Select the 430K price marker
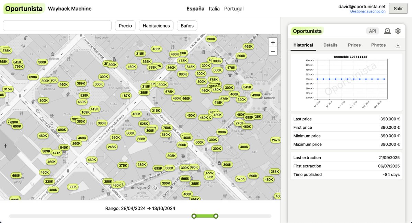Viewport: 412px width, 223px height. click(x=256, y=95)
